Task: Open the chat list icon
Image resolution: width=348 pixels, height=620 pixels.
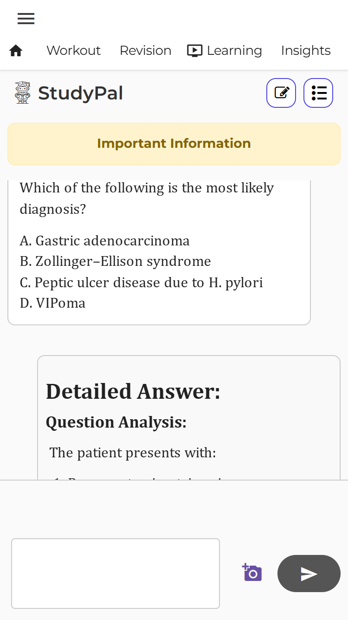Action: click(318, 93)
